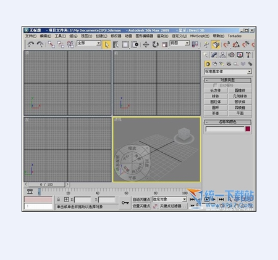The image size is (278, 260).
Task: Toggle the 设置关键点 button
Action: [x=141, y=206]
